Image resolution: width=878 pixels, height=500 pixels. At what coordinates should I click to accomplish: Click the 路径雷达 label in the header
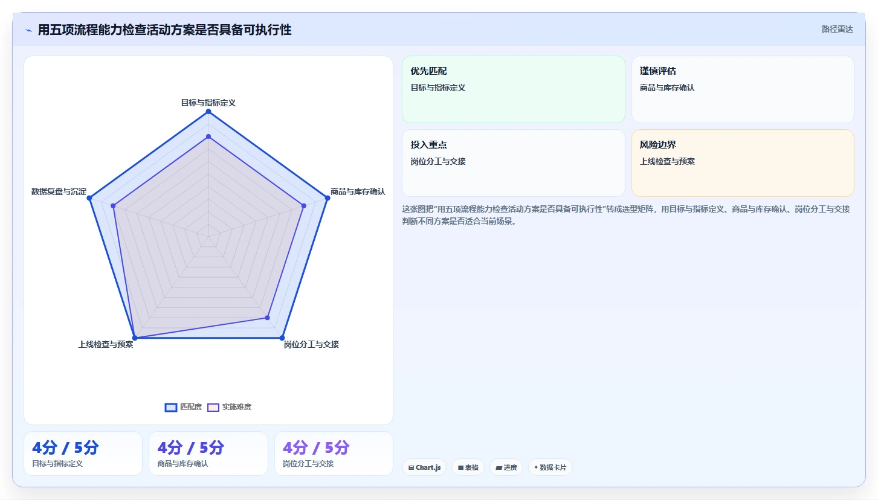tap(837, 29)
